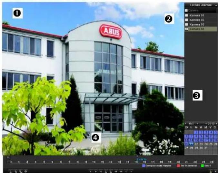
Task: Select day 22 in the calendar
Action: click(x=196, y=144)
